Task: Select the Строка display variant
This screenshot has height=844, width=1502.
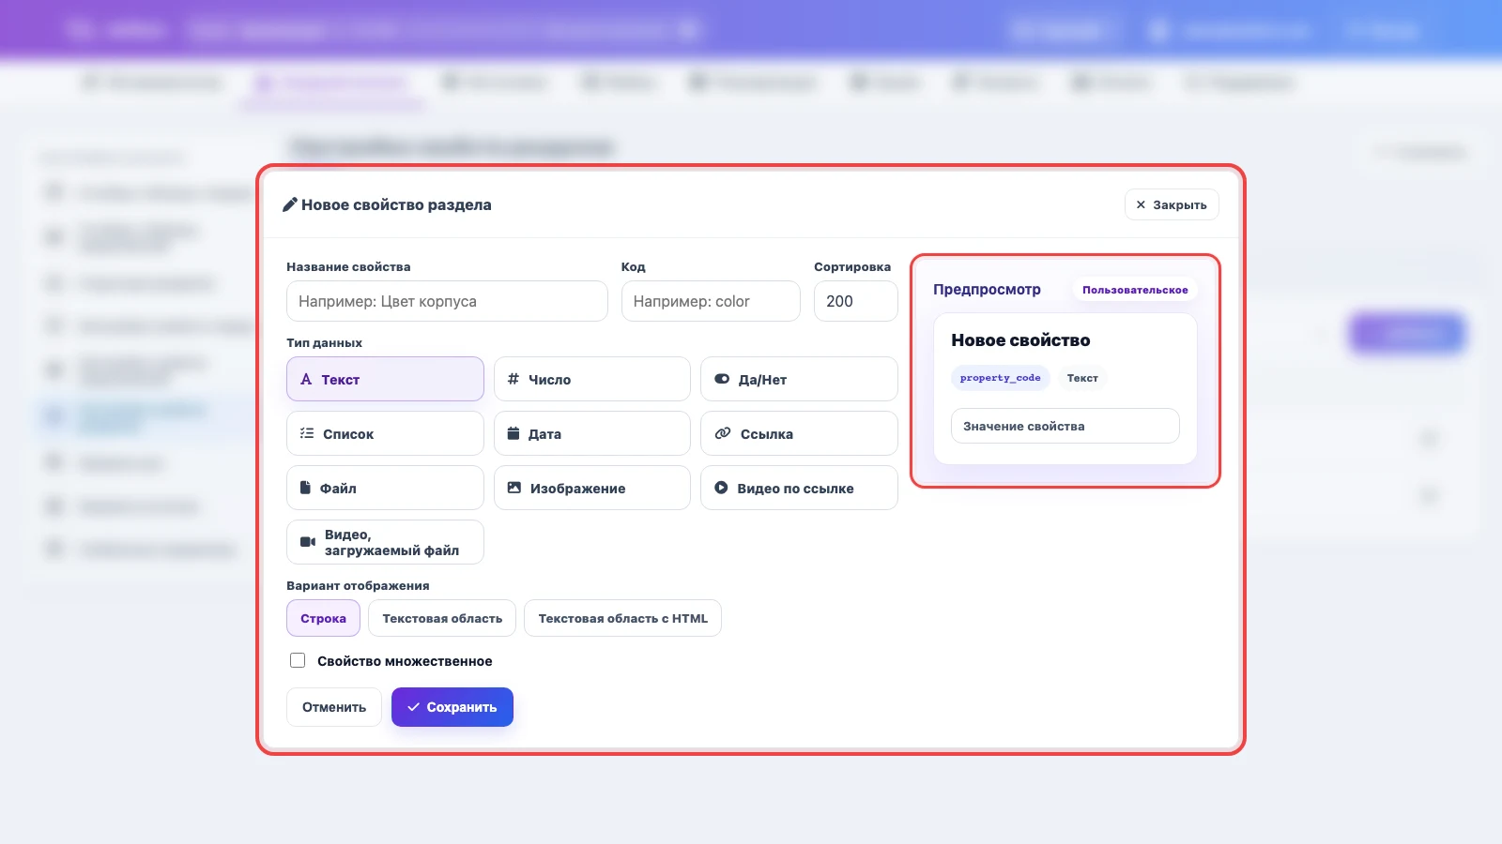Action: click(323, 618)
